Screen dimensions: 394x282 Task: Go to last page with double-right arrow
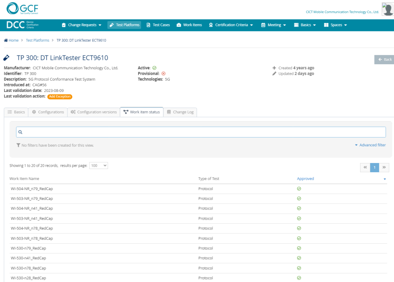click(384, 167)
